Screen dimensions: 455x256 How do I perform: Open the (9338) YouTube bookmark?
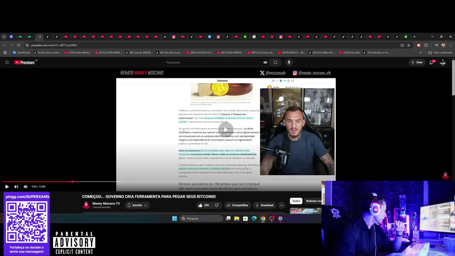click(x=350, y=53)
